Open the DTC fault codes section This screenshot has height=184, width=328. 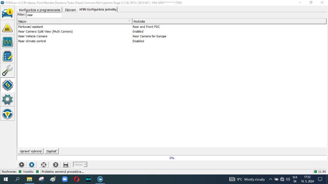pos(8,28)
